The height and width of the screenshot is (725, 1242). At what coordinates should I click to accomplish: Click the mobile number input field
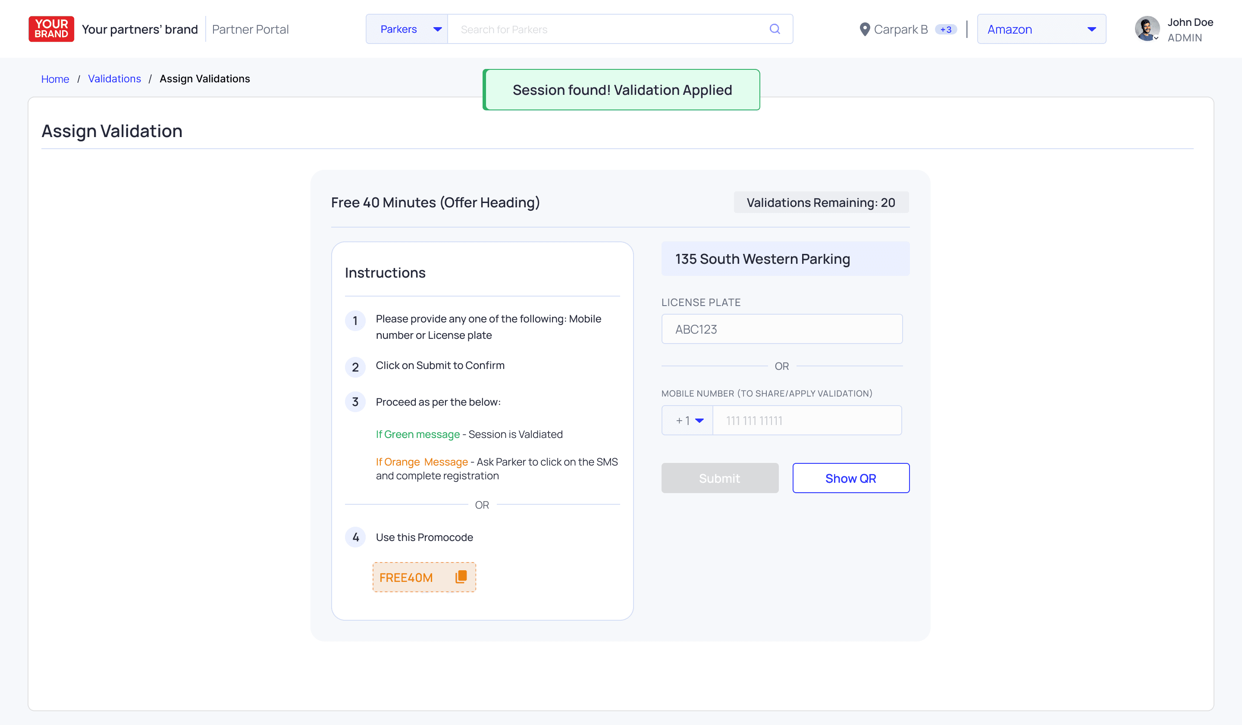click(807, 421)
